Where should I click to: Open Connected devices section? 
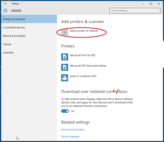click(x=29, y=27)
